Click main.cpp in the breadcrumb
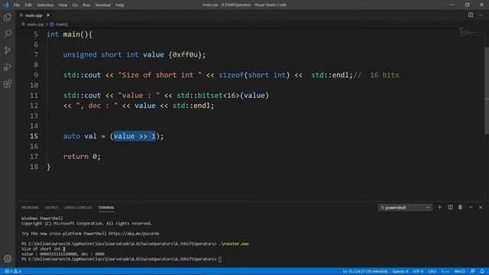Image resolution: width=489 pixels, height=275 pixels. [35, 24]
